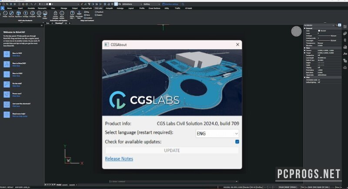348x189 pixels.
Task: Open the News item in Help panel
Action: [87, 15]
